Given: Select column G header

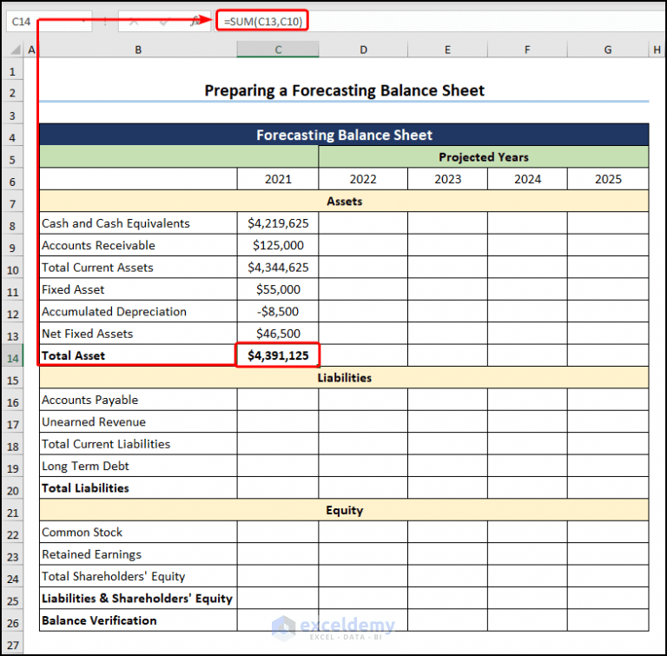Looking at the screenshot, I should (x=608, y=50).
